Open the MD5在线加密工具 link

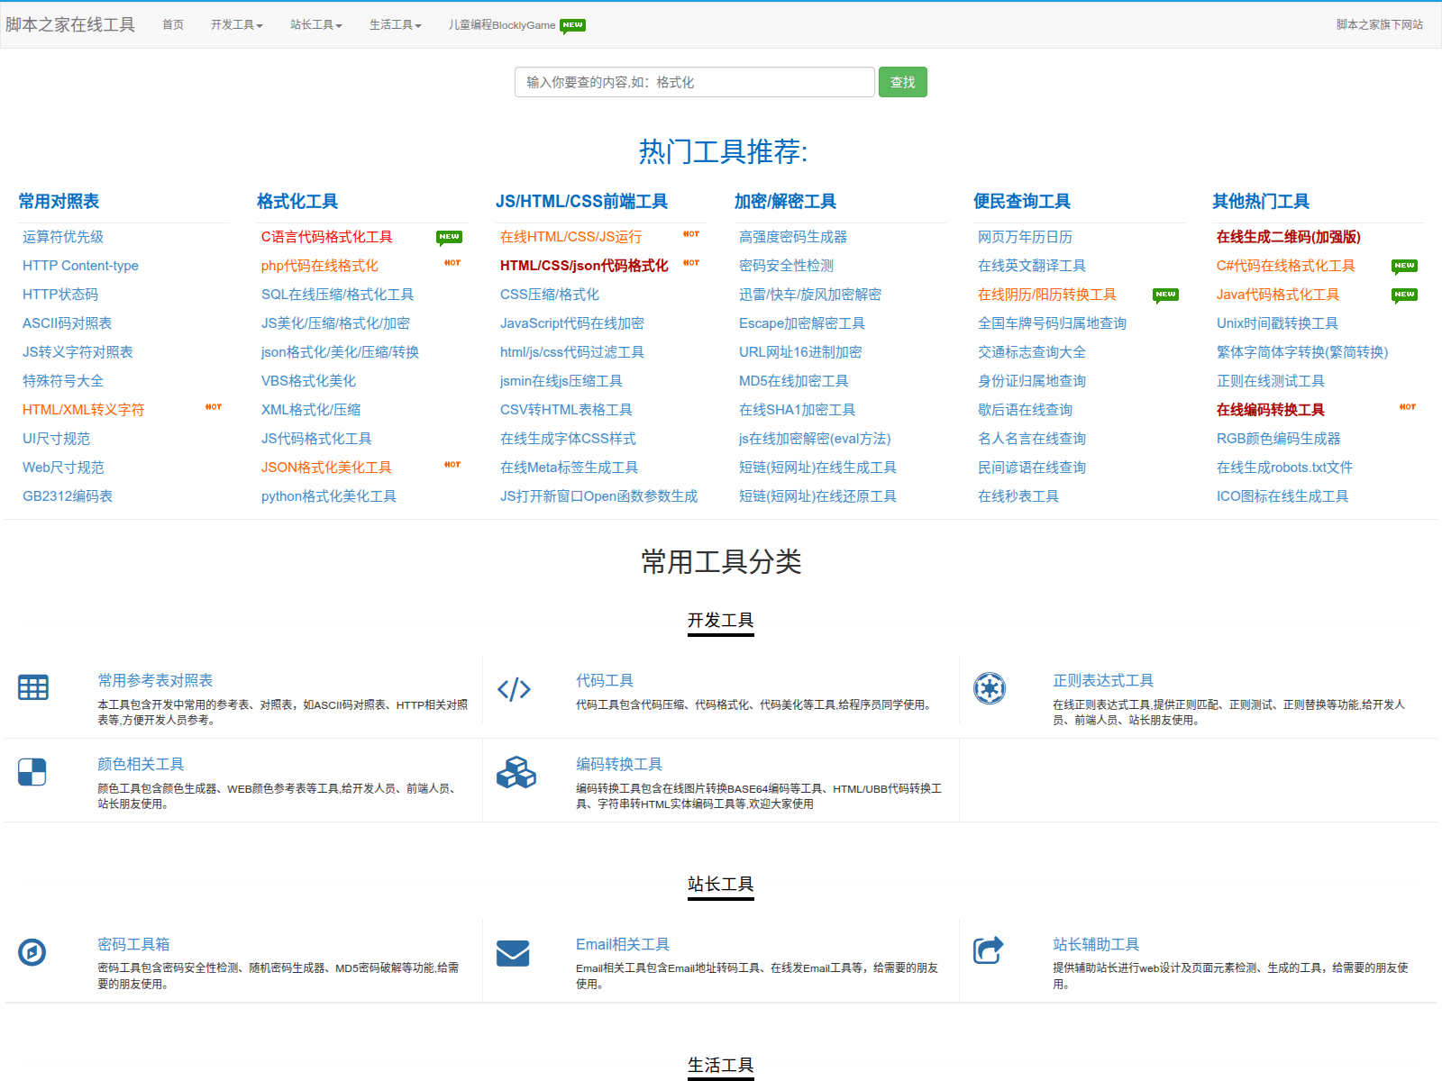pos(793,381)
